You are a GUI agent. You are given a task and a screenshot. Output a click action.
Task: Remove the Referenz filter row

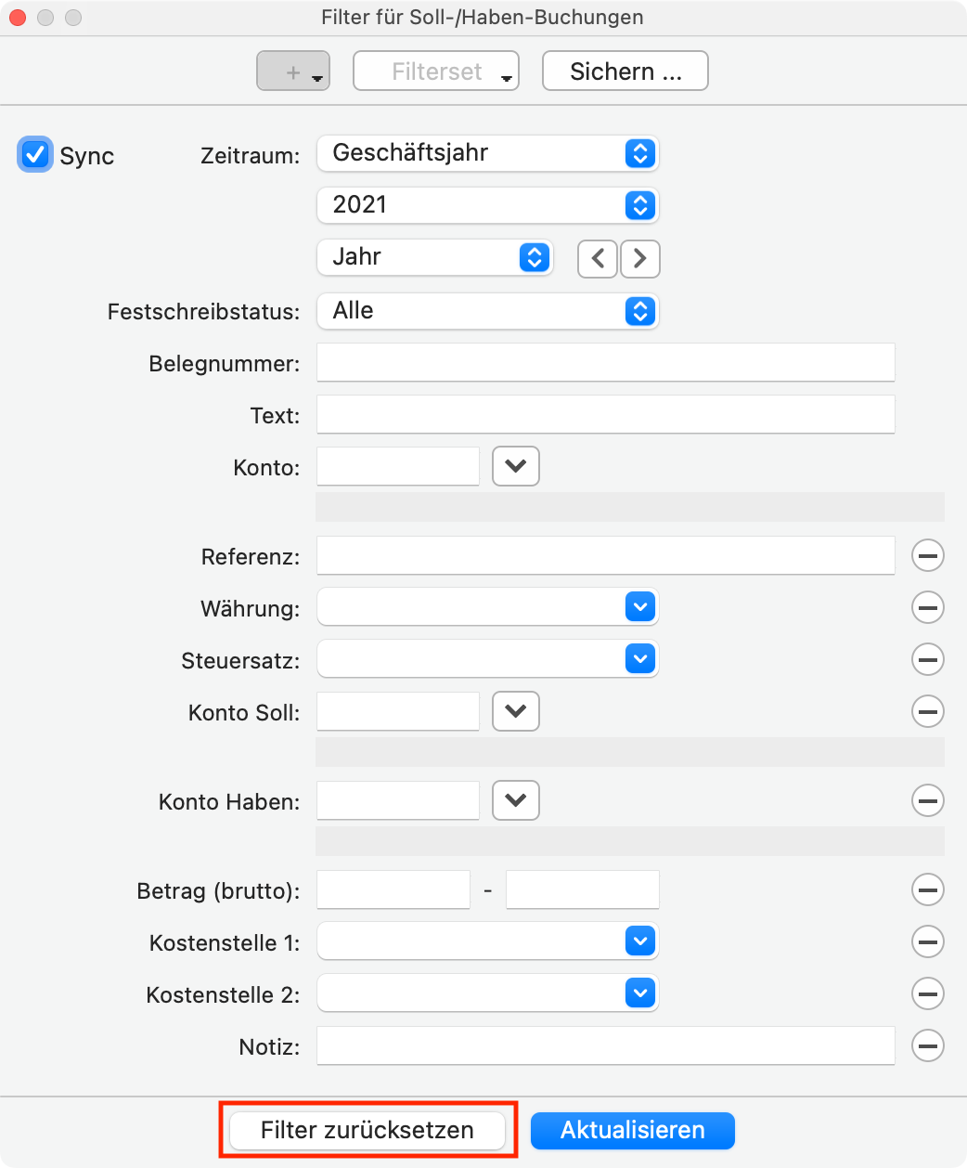(x=928, y=555)
